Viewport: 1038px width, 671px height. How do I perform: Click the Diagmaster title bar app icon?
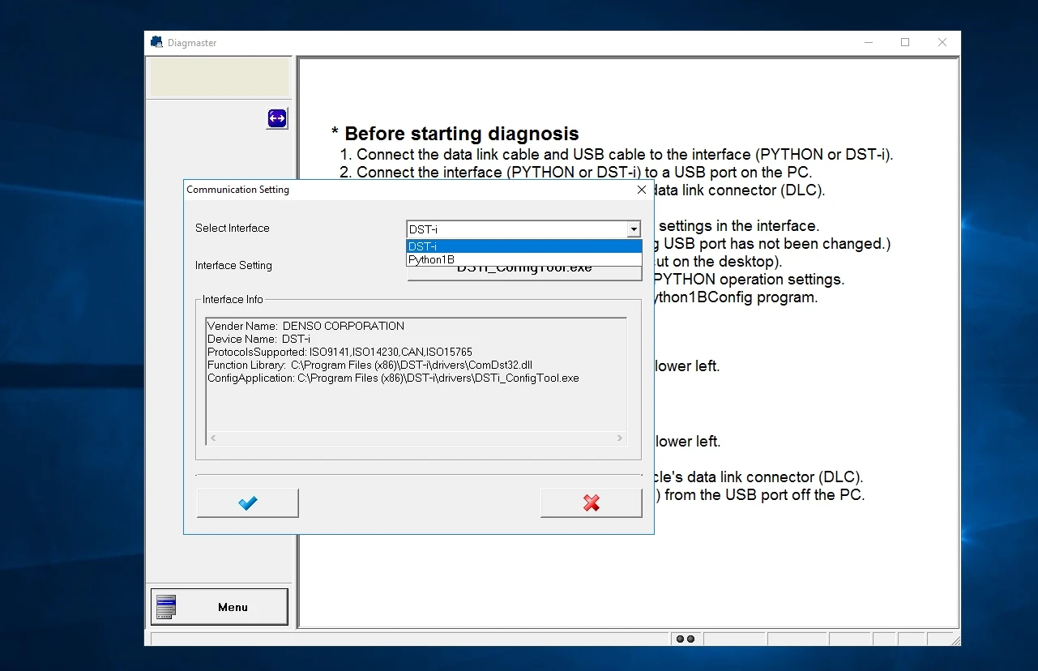pos(156,42)
